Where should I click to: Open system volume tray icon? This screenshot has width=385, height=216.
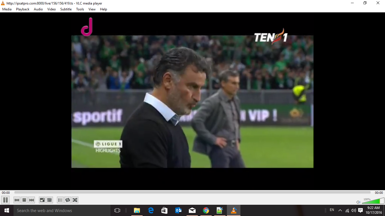tap(353, 210)
